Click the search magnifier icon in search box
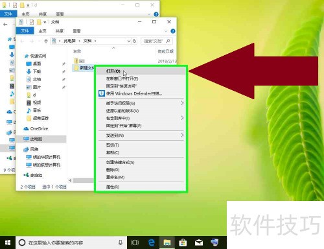324x249 pixels. point(168,41)
